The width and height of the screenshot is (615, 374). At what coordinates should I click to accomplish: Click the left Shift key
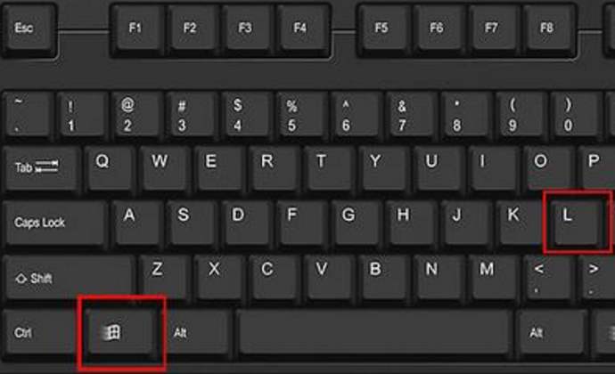[69, 278]
